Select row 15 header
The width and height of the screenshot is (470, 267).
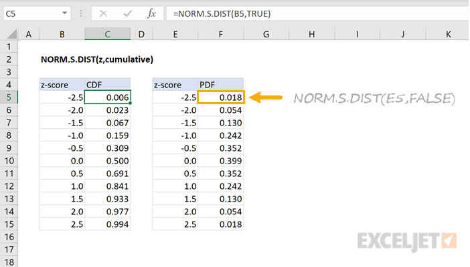coord(9,224)
